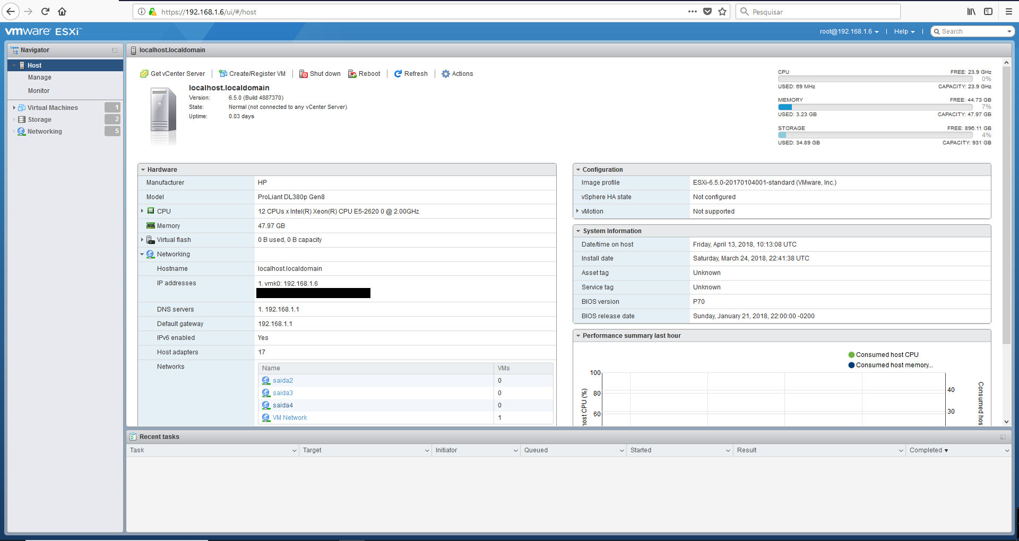The image size is (1019, 541).
Task: Select Host in the Navigator tree
Action: click(65, 65)
